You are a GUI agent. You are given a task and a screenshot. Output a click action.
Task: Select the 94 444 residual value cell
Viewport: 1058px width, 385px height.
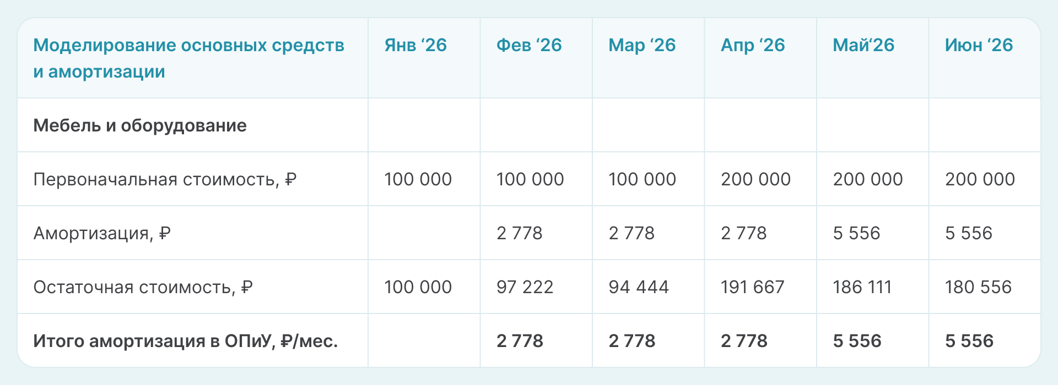coord(639,287)
